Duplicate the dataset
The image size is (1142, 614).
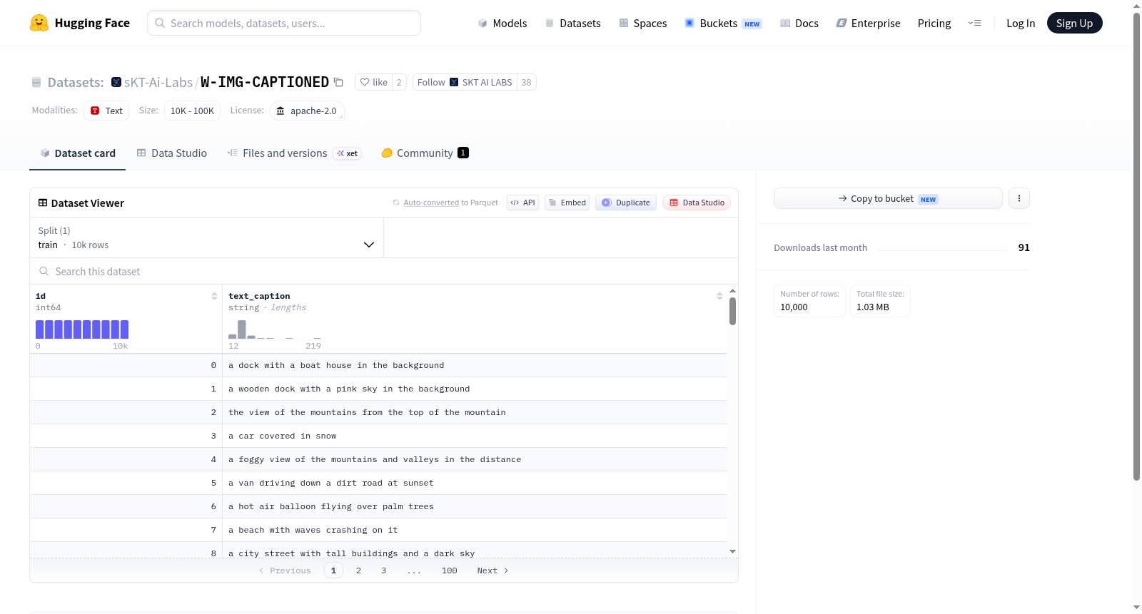coord(626,203)
